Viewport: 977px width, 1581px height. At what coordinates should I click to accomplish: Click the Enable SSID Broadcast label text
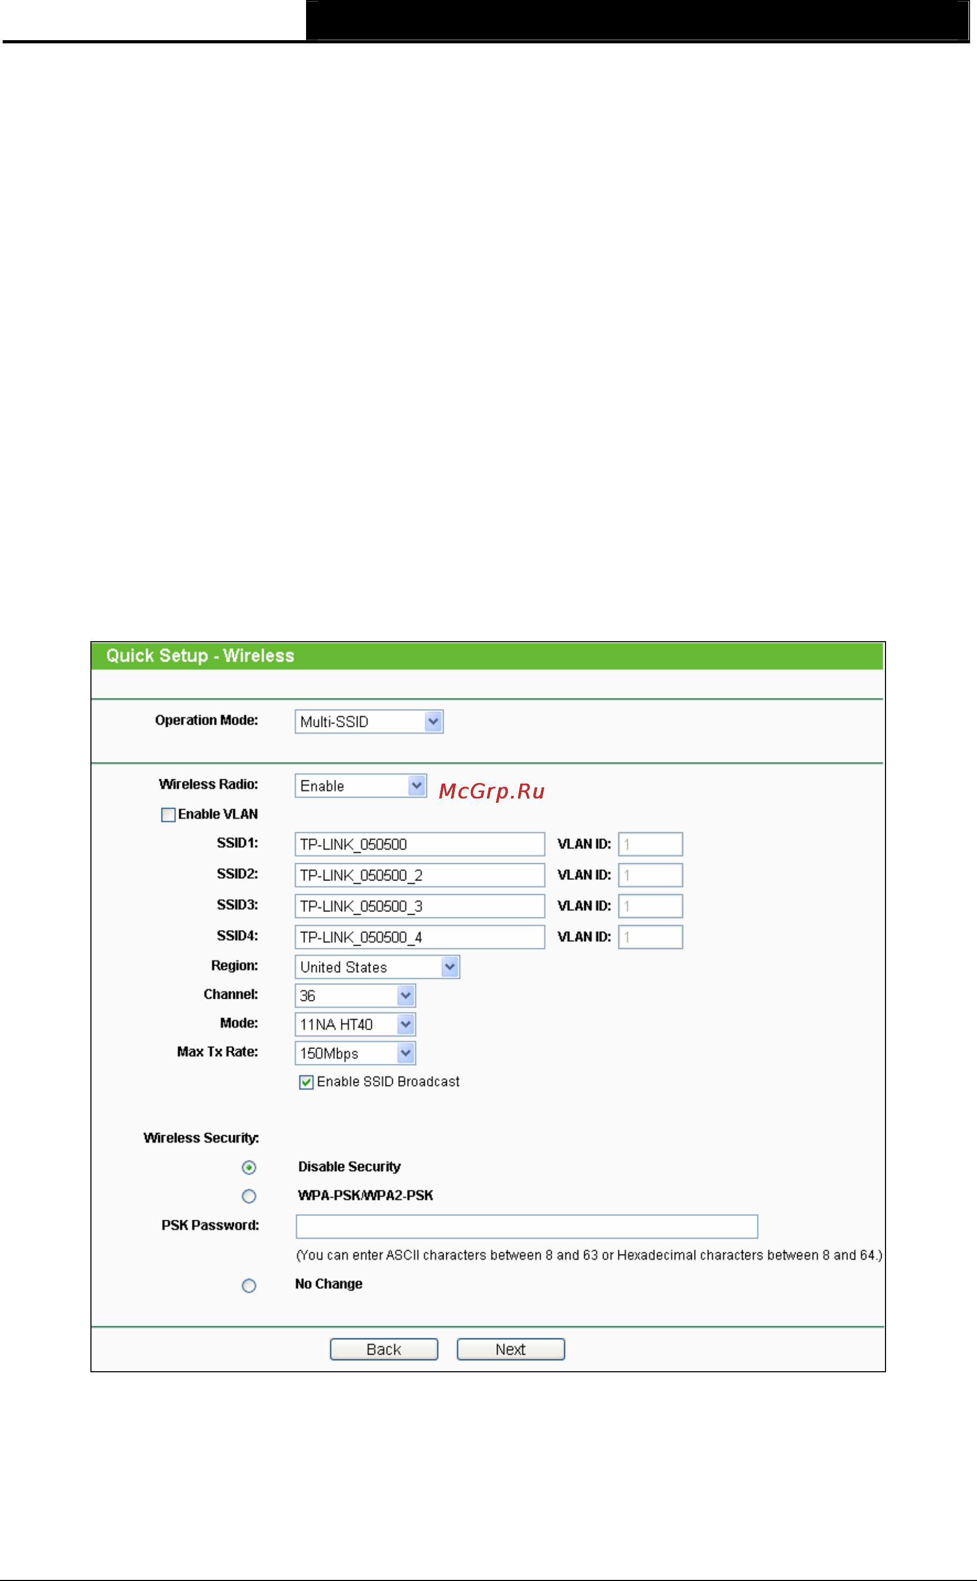point(388,1081)
